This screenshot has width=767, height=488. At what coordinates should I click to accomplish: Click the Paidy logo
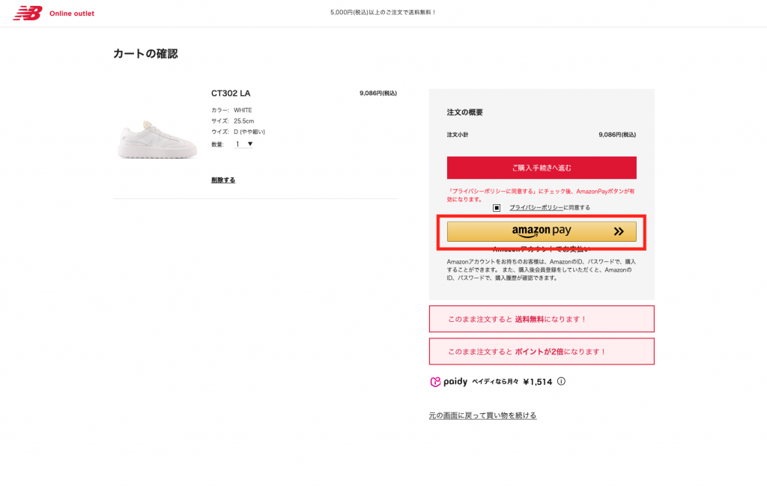pyautogui.click(x=449, y=382)
